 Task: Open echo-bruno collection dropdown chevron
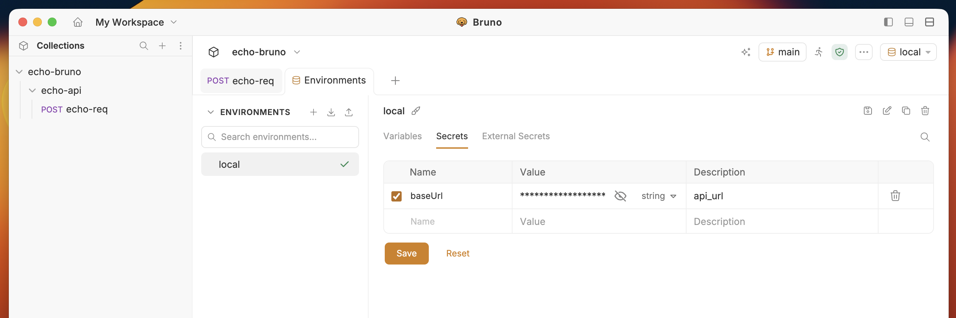[297, 52]
